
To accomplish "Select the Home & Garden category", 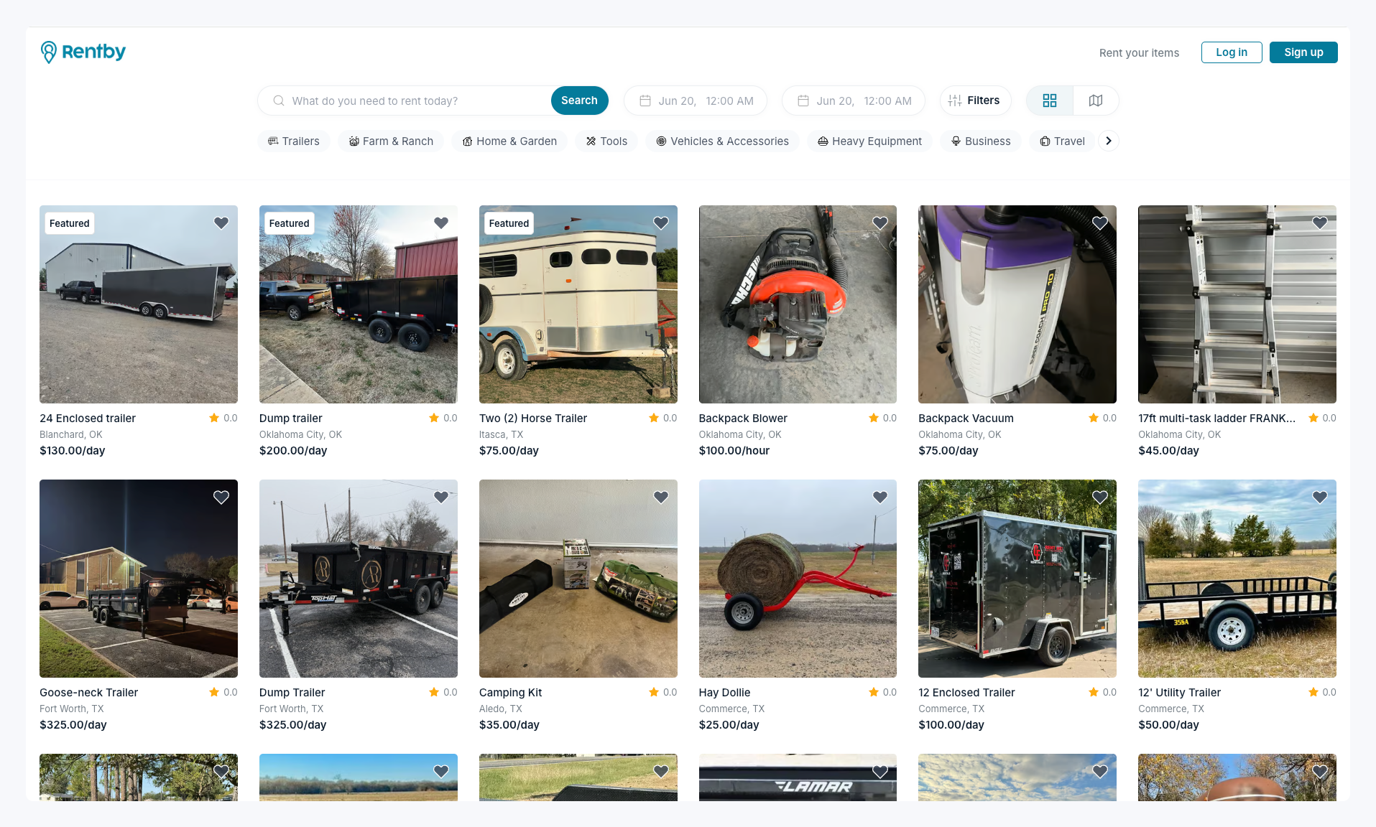I will click(509, 141).
